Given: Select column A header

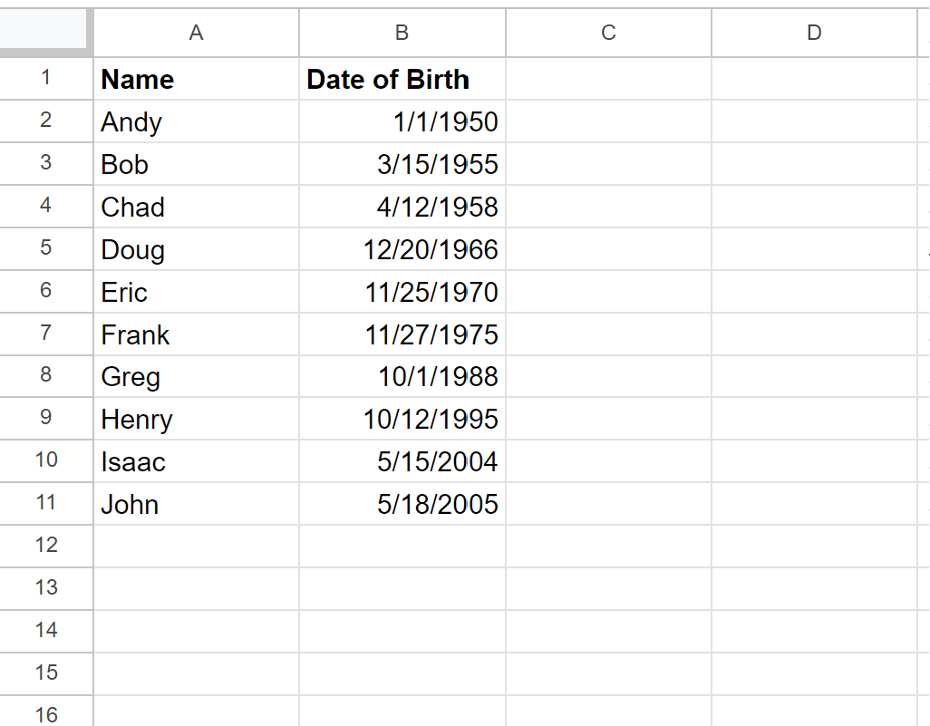Looking at the screenshot, I should 196,33.
